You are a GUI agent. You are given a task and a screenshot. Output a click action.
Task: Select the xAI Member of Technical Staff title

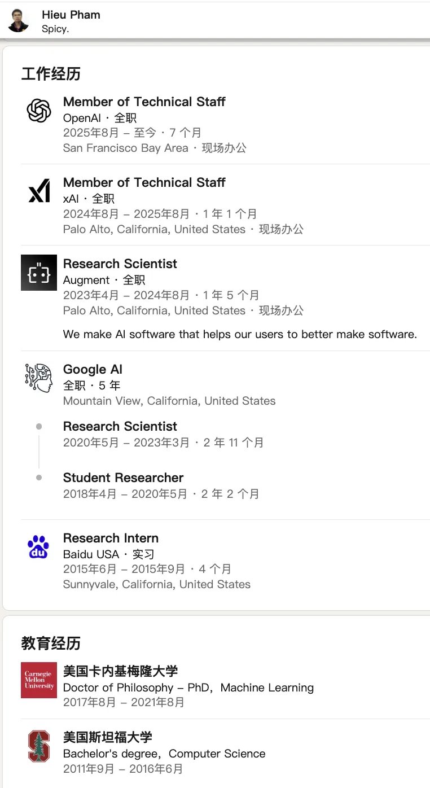pos(144,182)
